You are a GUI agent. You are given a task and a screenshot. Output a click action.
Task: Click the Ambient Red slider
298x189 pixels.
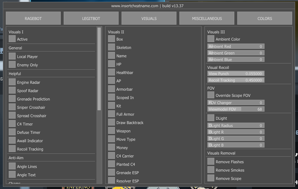pos(236,46)
